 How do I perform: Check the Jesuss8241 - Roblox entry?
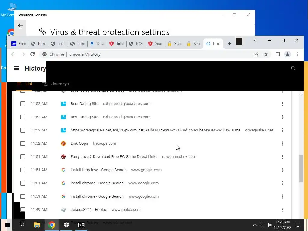pyautogui.click(x=23, y=210)
